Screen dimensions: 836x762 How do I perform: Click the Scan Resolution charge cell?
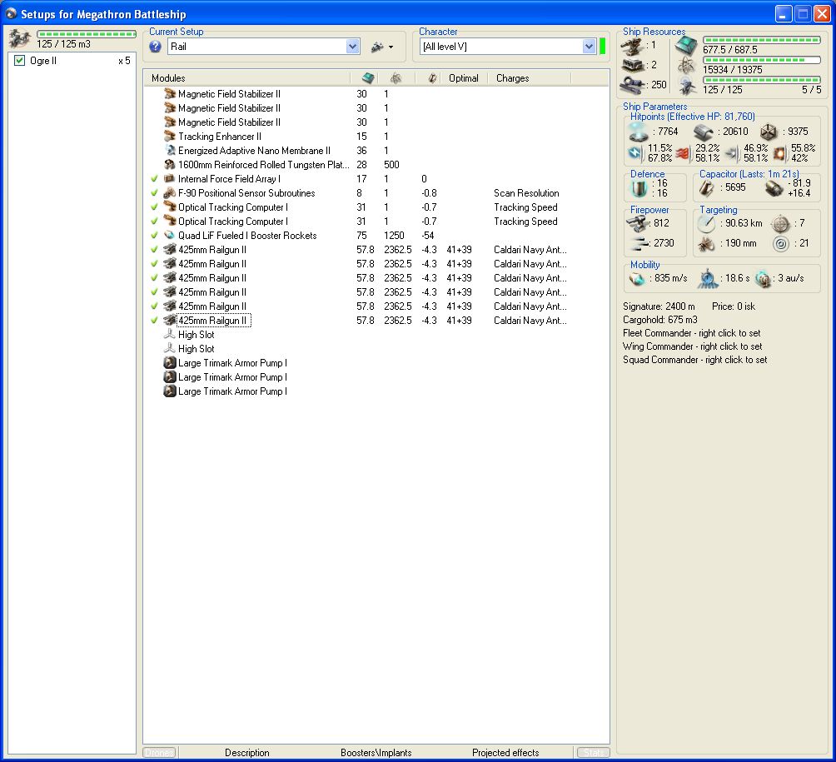(x=526, y=193)
